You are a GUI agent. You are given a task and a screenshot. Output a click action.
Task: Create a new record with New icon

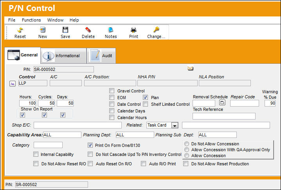coord(43,30)
